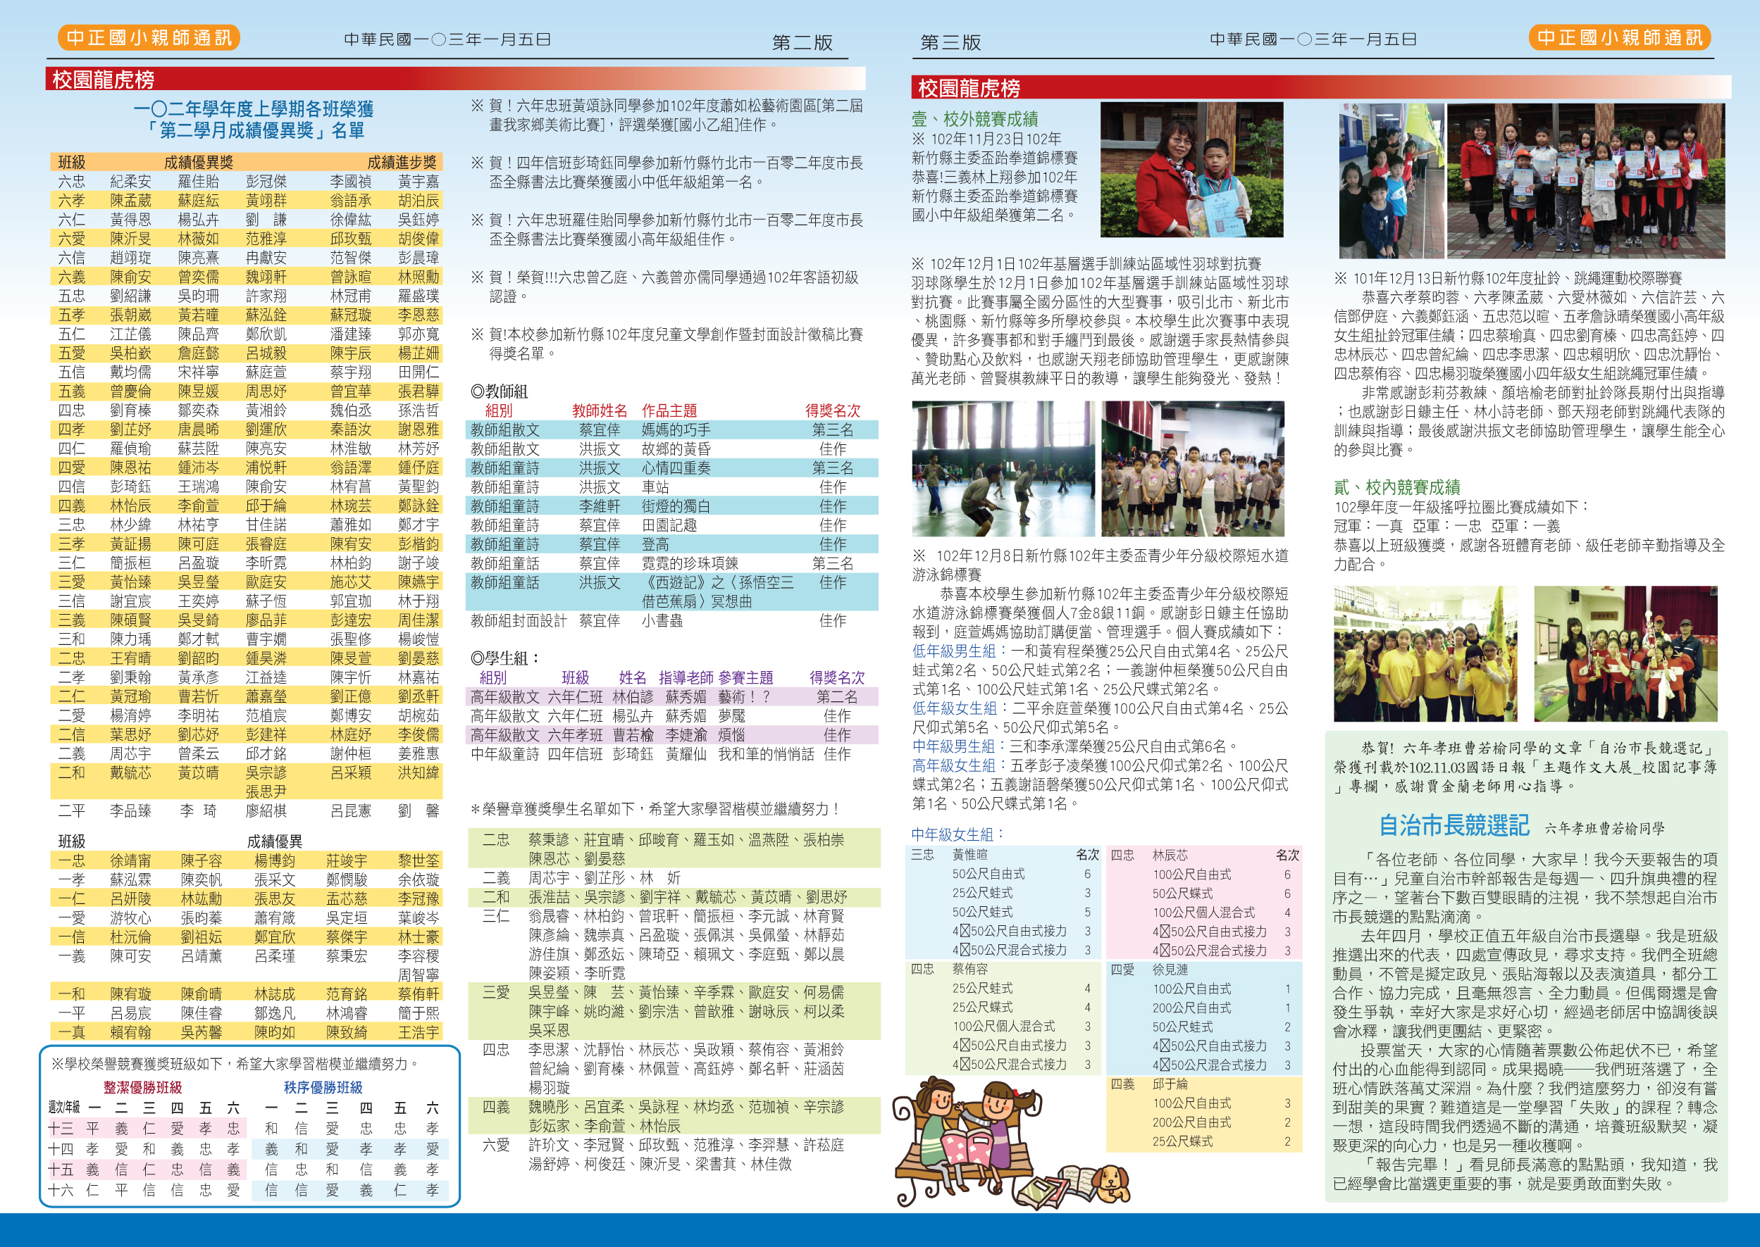Click the 教師姓名 column header
This screenshot has height=1247, width=1760.
pyautogui.click(x=599, y=411)
